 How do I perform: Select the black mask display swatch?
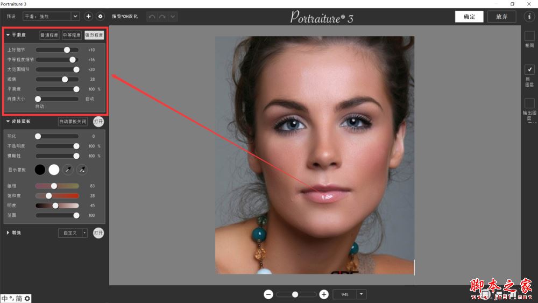pyautogui.click(x=40, y=170)
